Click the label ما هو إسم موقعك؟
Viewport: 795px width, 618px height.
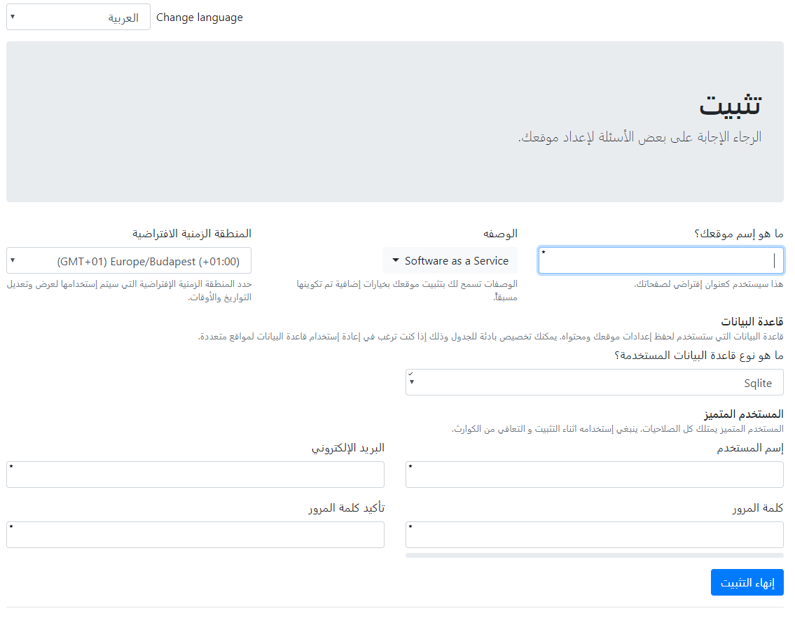pyautogui.click(x=739, y=234)
